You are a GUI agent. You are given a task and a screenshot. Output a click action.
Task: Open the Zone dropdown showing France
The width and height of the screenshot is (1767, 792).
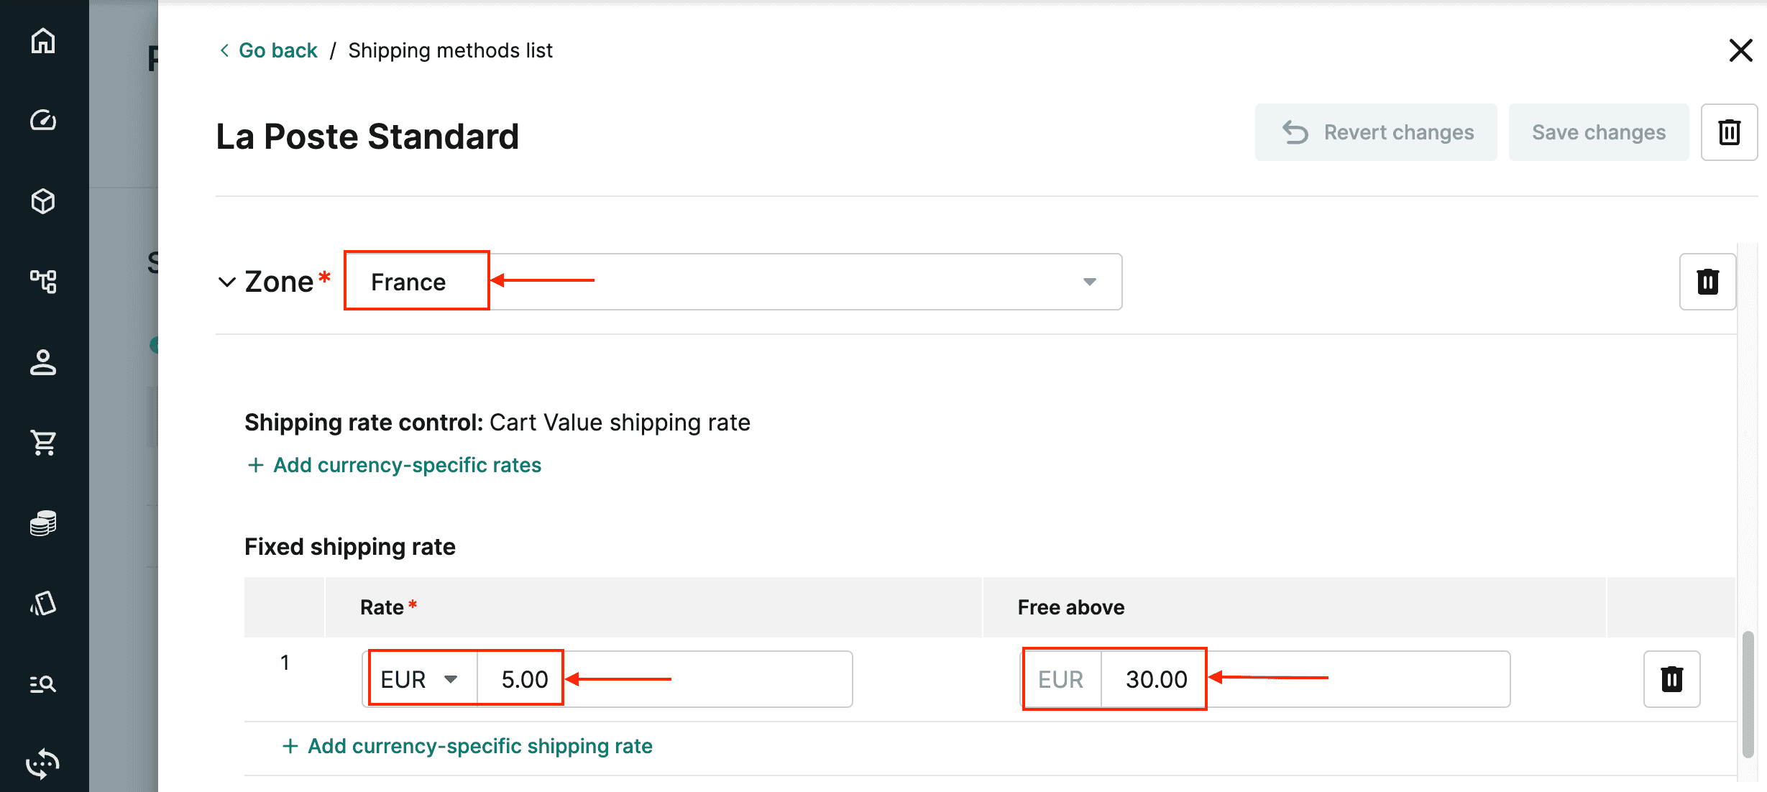click(733, 282)
